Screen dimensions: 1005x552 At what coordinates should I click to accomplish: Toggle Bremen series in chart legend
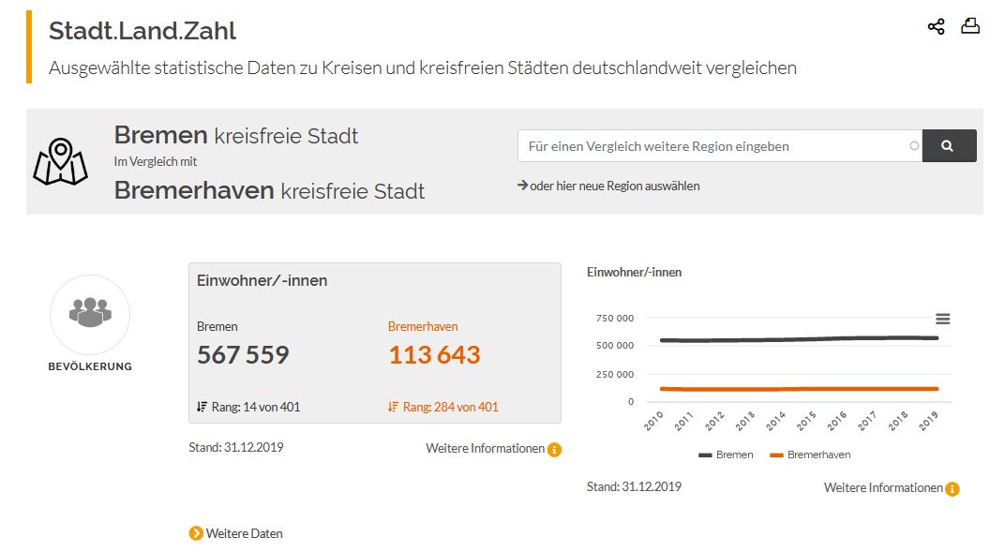coord(726,455)
